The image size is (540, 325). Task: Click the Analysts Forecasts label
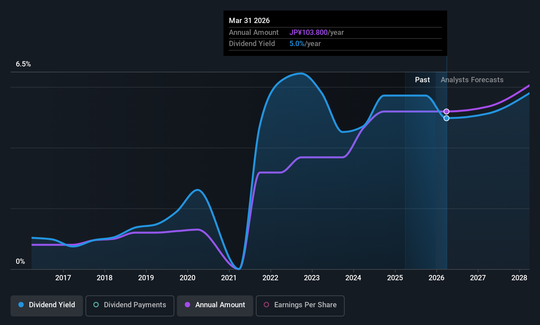472,80
